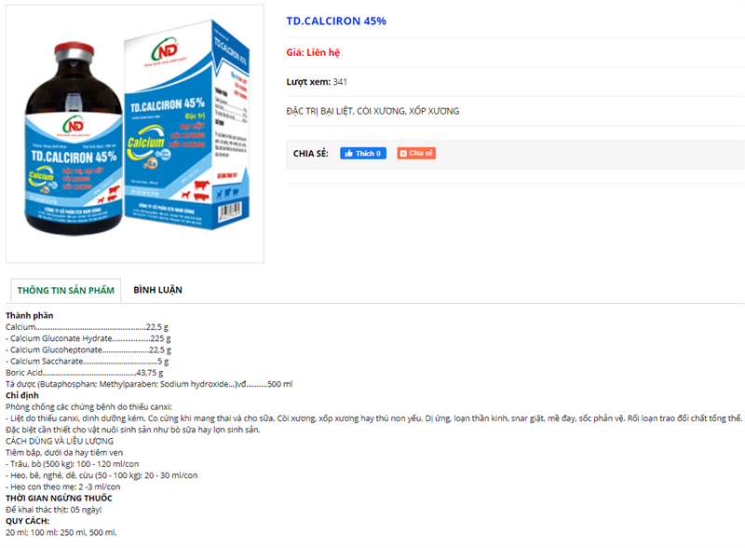Click the THỜI GIAN NGỪNG THUỐC heading
Screen dimensions: 745x548
(x=59, y=498)
